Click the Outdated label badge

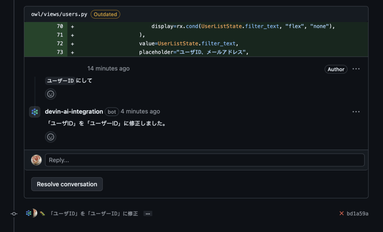tap(105, 14)
